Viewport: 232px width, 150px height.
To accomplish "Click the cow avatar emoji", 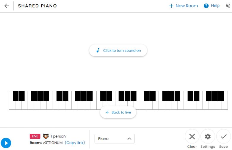I will [x=46, y=136].
